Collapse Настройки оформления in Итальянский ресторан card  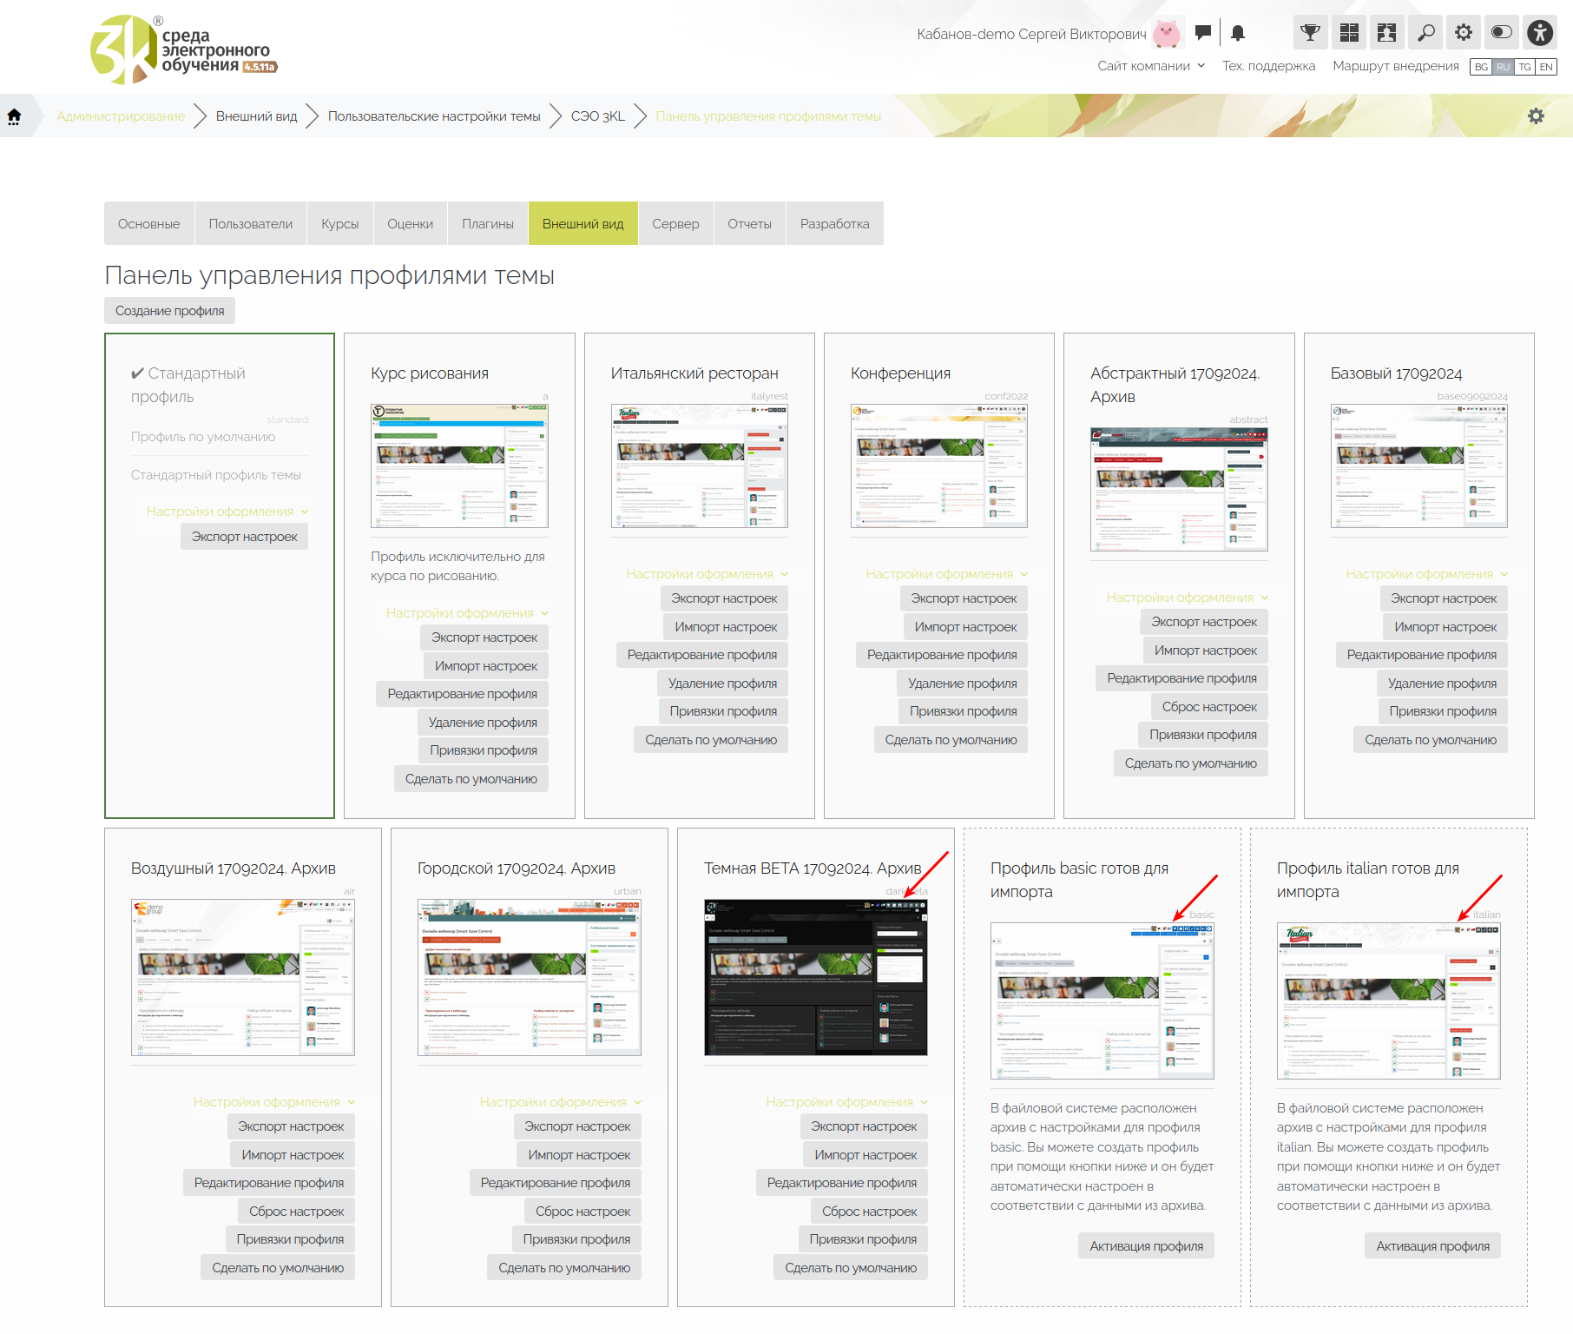point(707,574)
